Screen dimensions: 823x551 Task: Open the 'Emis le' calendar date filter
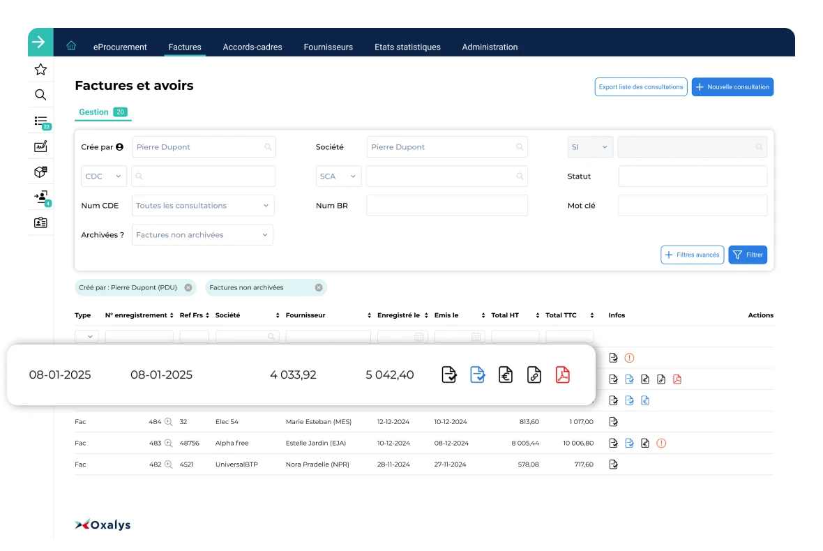pos(476,337)
